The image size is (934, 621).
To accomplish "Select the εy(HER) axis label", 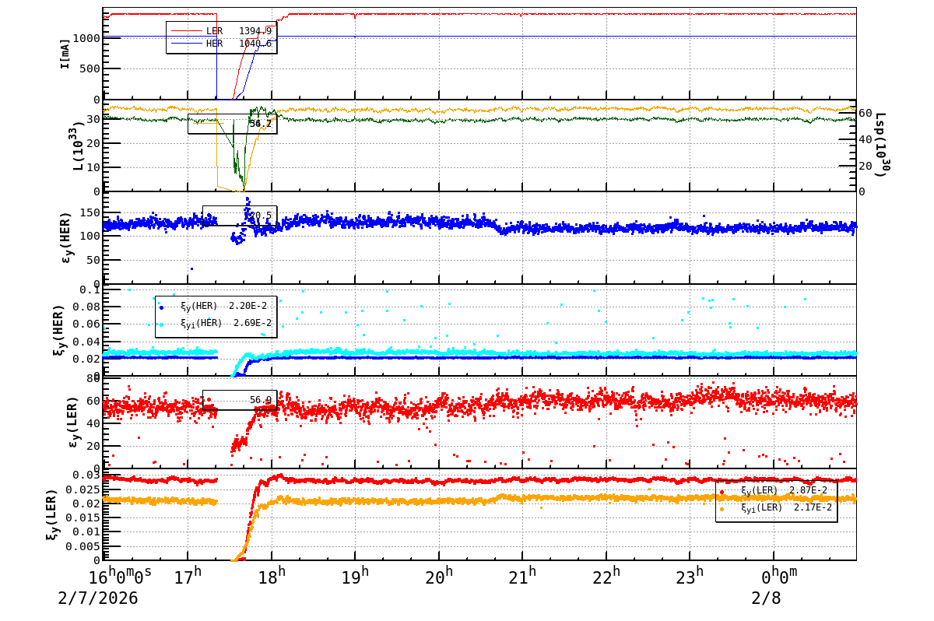I will pos(65,237).
